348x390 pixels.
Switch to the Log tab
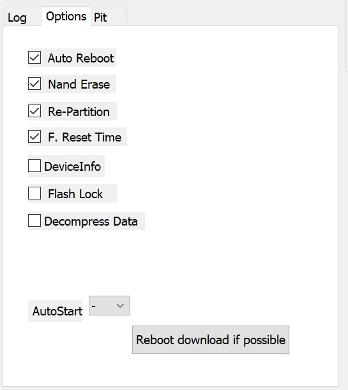point(22,17)
